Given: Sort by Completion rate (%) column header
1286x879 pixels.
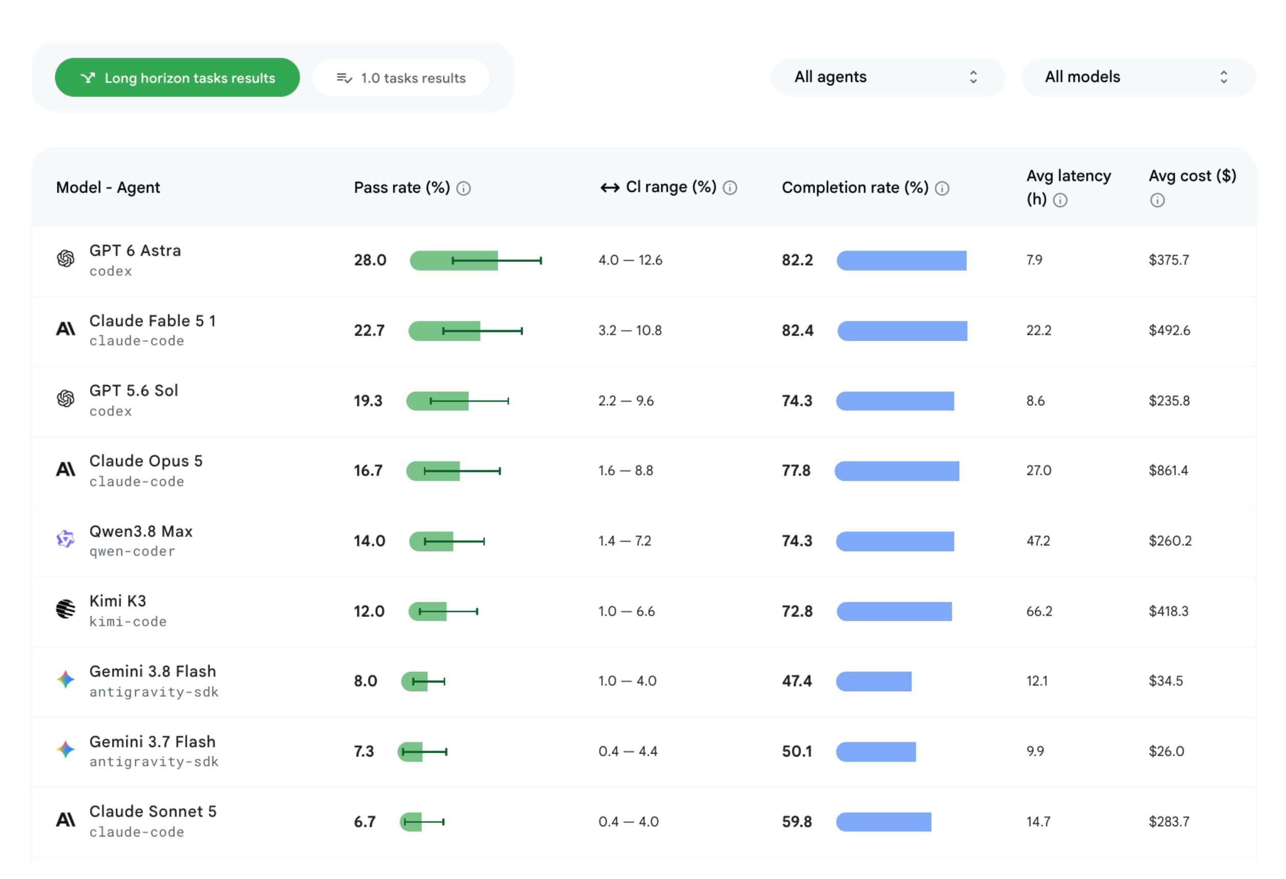Looking at the screenshot, I should click(855, 188).
